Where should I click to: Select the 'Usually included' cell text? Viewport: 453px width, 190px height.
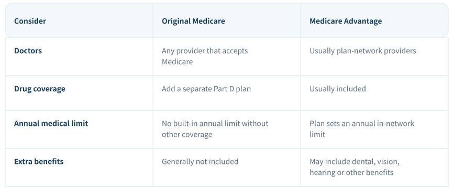click(338, 89)
